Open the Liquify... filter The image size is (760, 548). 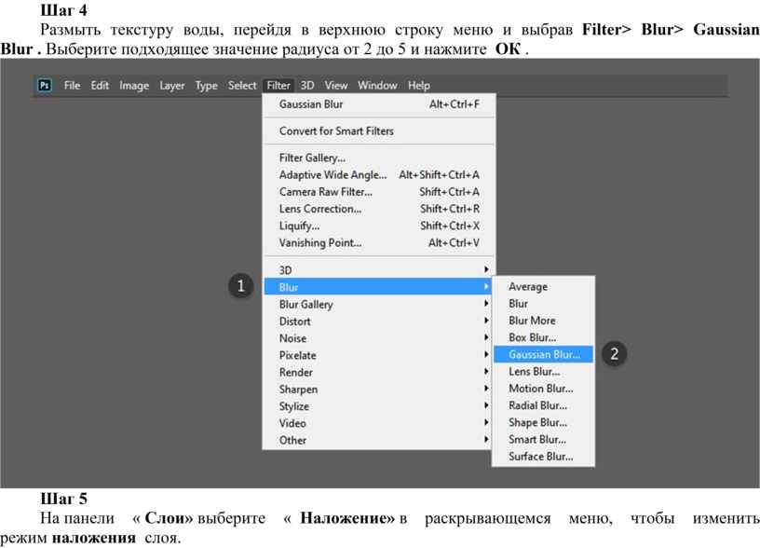pyautogui.click(x=379, y=226)
